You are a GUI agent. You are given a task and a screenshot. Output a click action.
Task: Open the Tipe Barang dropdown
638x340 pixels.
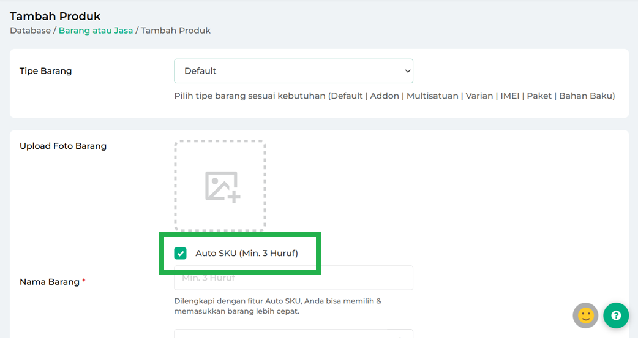pyautogui.click(x=293, y=71)
